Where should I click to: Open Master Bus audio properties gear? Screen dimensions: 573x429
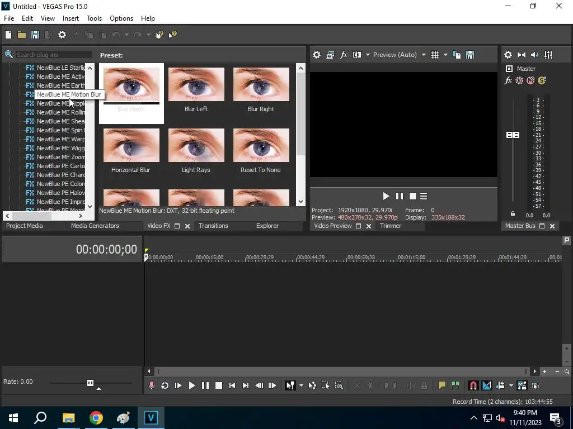point(508,55)
